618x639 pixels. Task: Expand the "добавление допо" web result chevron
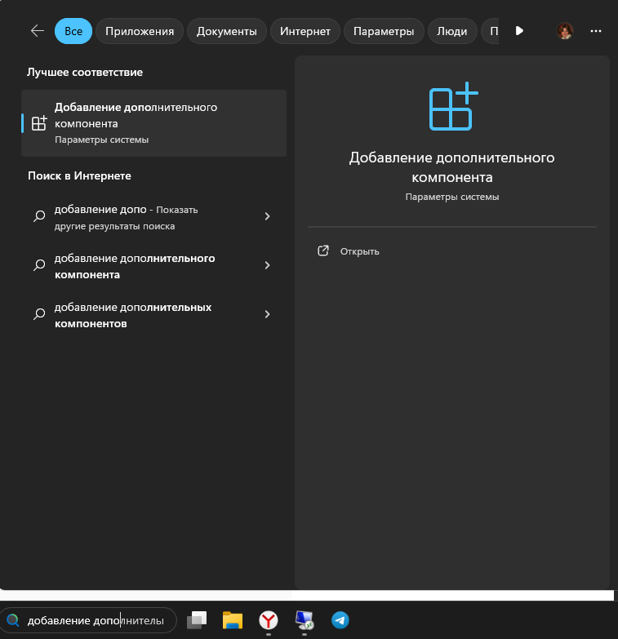point(268,216)
